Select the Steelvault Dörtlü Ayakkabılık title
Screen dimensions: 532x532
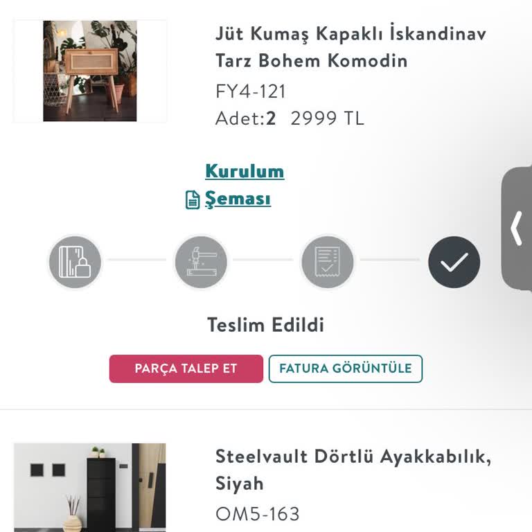[353, 470]
